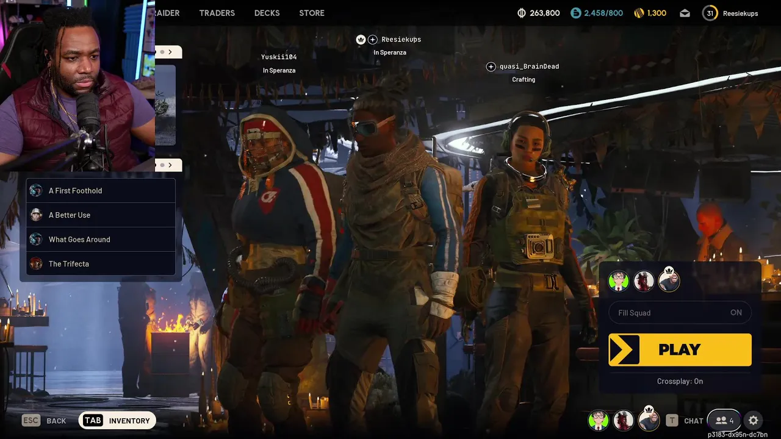Toggle the Crossplay: On setting
Viewport: 781px width, 439px height.
pyautogui.click(x=680, y=381)
